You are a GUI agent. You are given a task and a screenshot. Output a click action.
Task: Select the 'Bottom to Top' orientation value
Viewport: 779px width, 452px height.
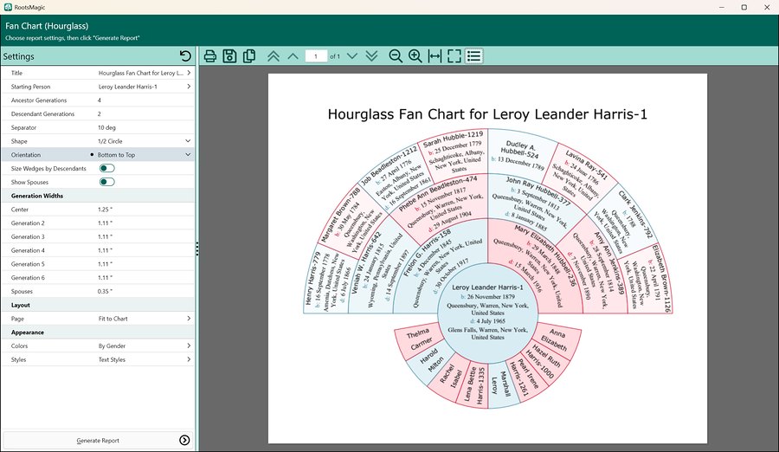(116, 155)
